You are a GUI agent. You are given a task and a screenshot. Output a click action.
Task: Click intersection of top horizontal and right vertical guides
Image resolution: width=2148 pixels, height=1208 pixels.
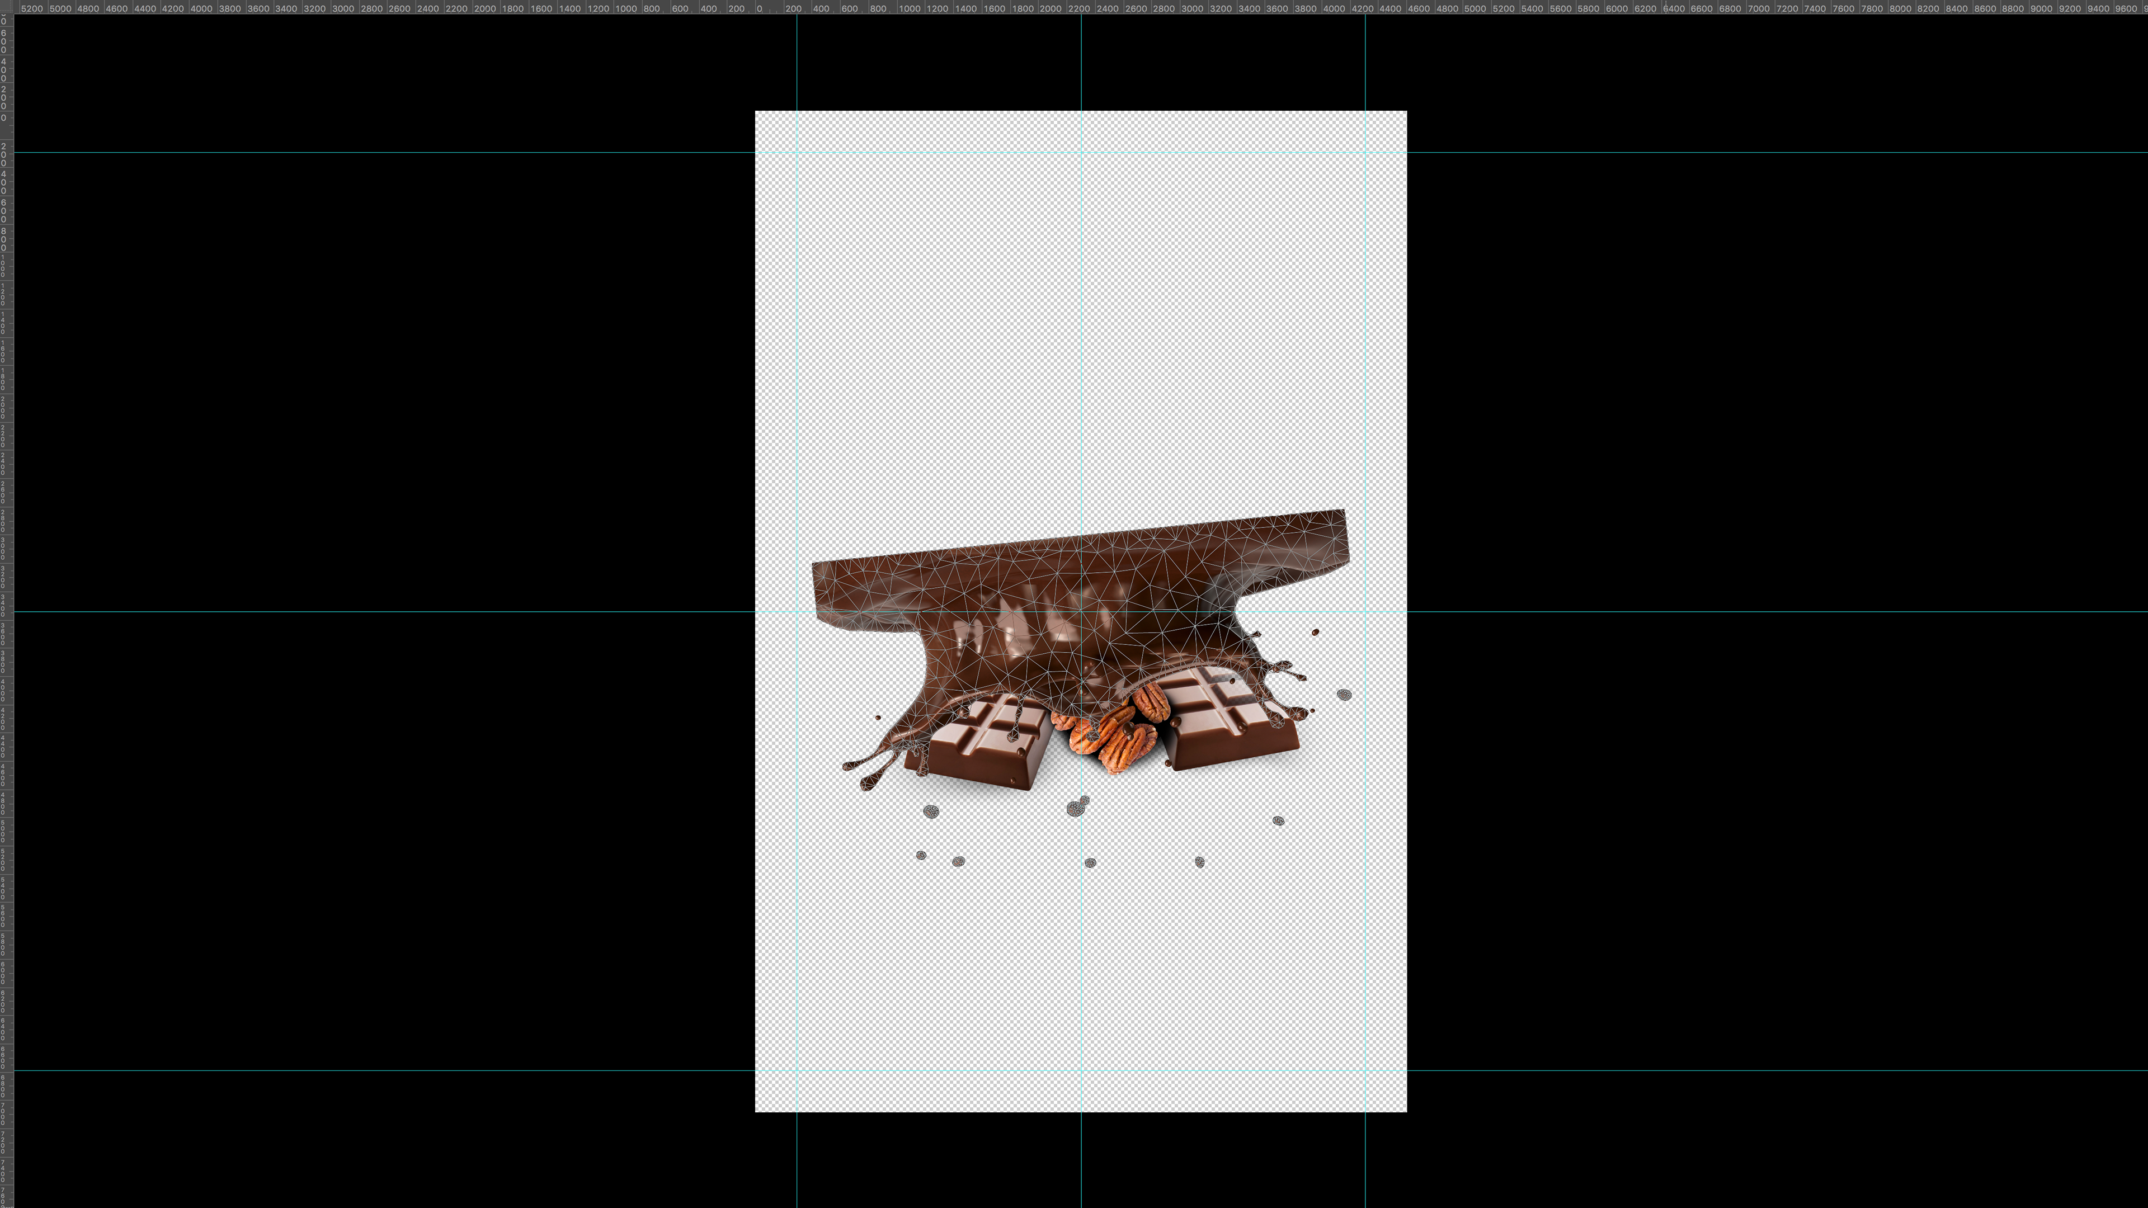[x=1365, y=153]
